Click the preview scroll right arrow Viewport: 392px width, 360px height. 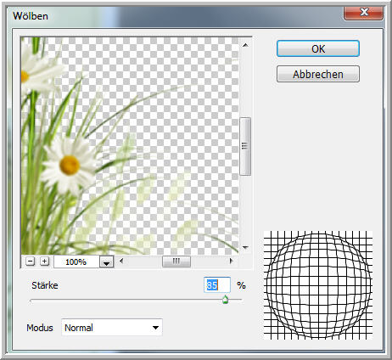(x=232, y=261)
